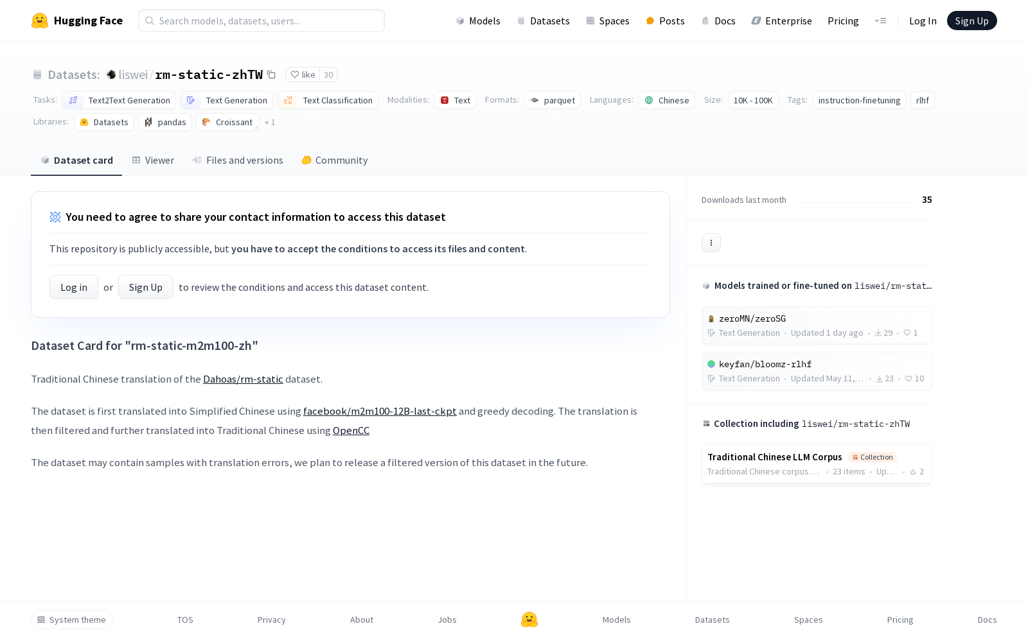Image resolution: width=1028 pixels, height=642 pixels.
Task: Open the Dahoas/rm-static dataset link
Action: coord(243,379)
